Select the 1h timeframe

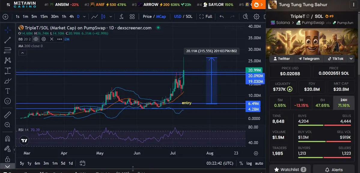click(64, 17)
